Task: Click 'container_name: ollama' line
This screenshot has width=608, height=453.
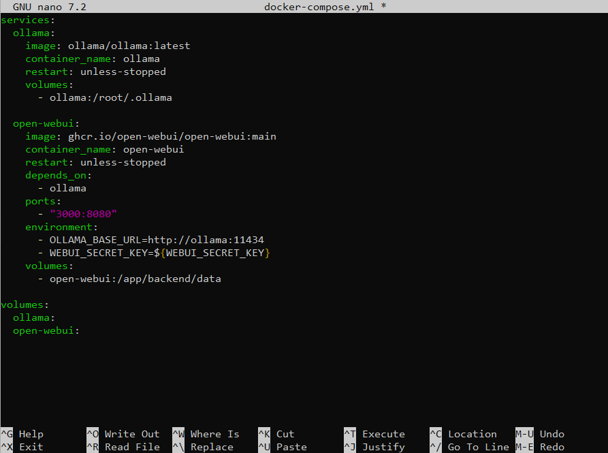Action: (93, 59)
